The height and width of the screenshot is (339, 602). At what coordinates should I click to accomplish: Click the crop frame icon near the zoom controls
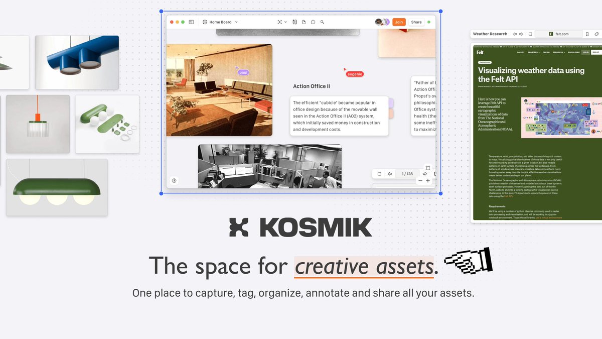428,168
